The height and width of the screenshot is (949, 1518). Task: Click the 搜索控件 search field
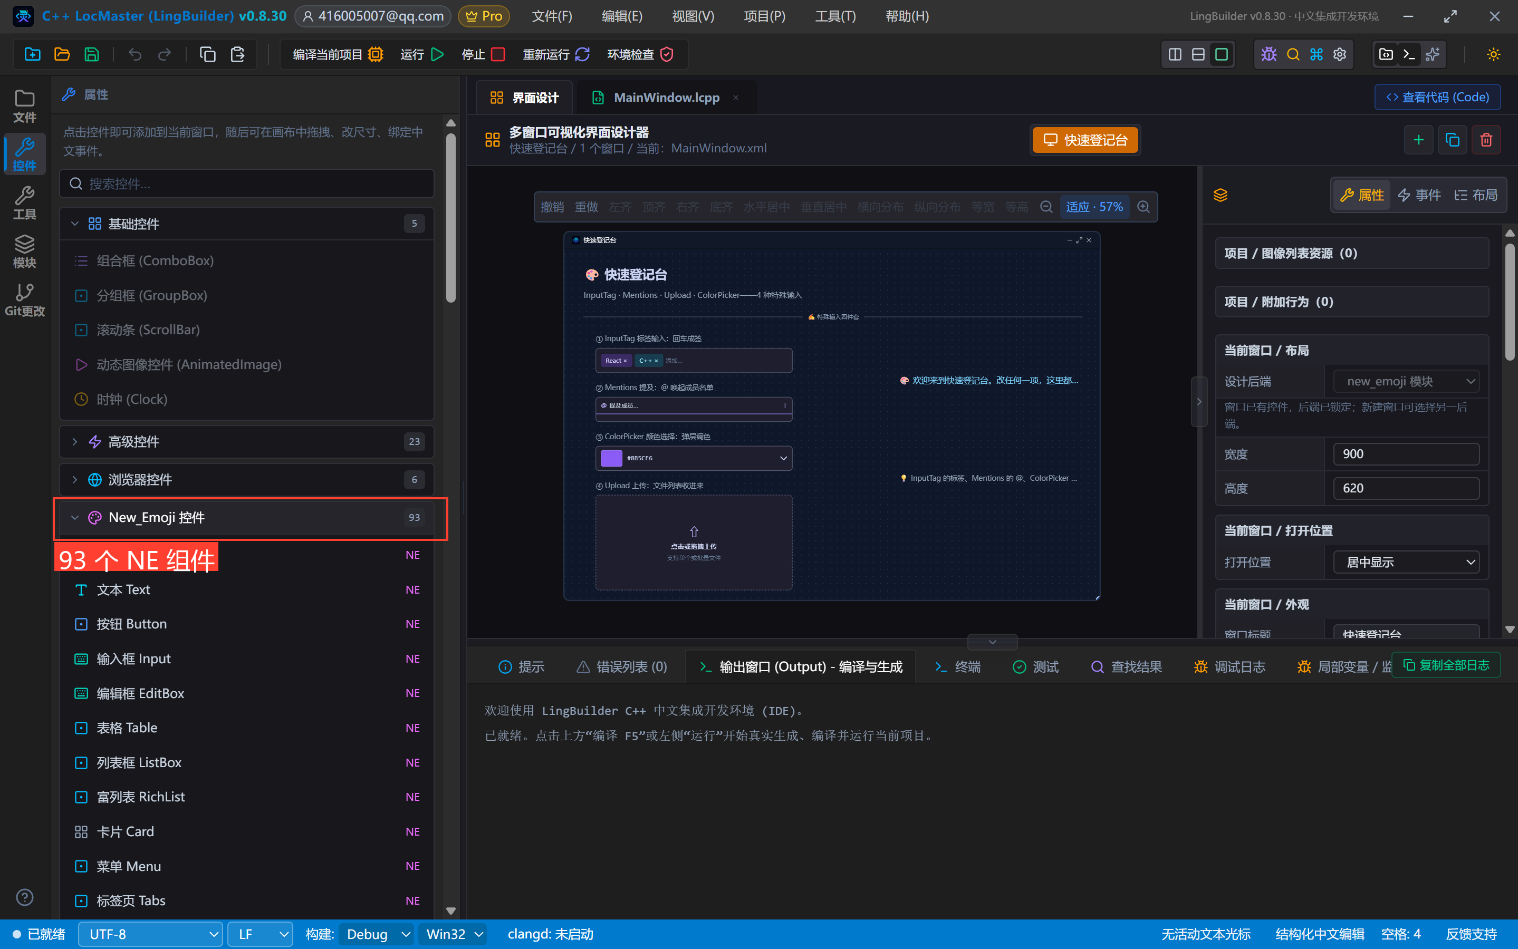point(247,184)
